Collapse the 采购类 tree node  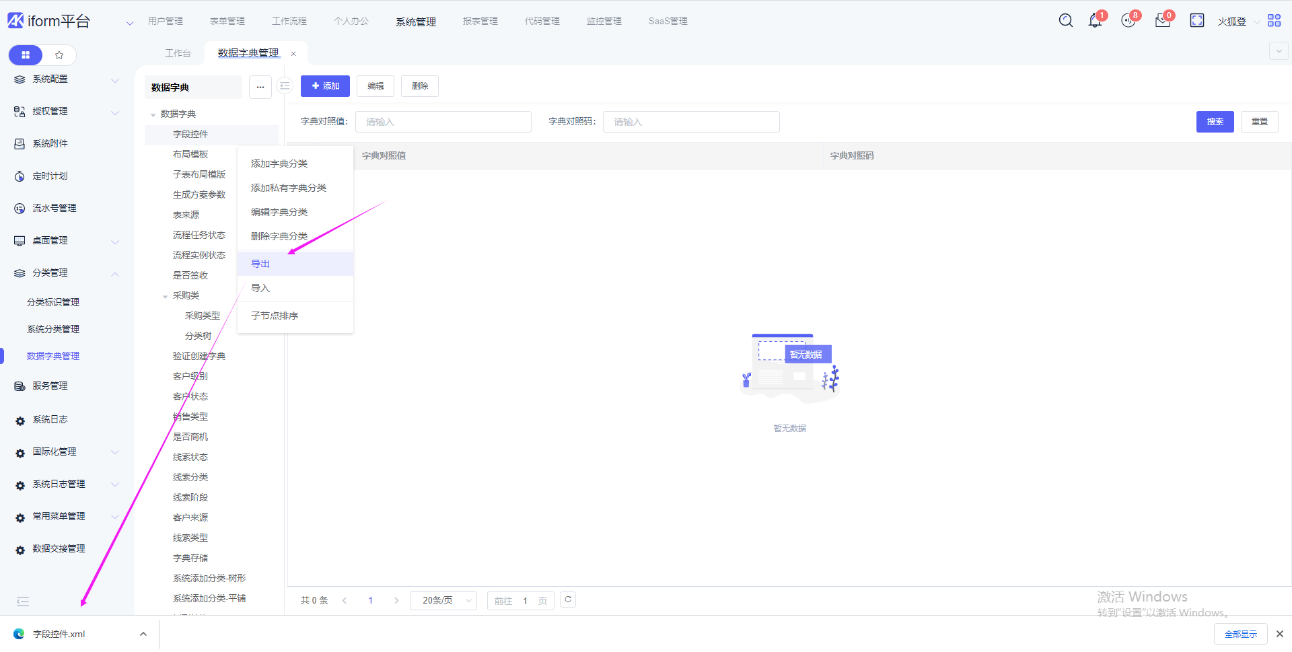point(165,296)
